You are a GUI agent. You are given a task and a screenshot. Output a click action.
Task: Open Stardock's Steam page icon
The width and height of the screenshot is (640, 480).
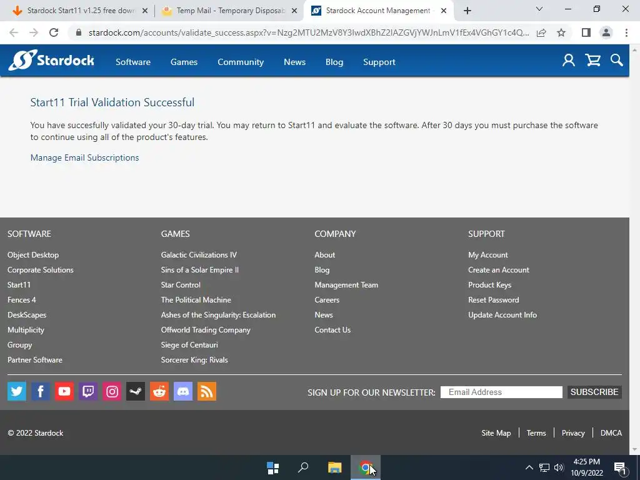tap(136, 391)
